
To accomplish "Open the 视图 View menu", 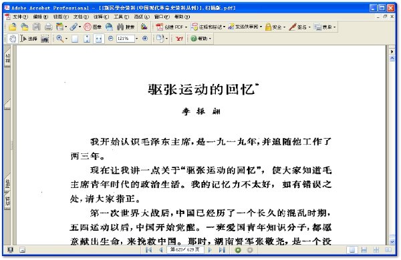I will coord(61,17).
